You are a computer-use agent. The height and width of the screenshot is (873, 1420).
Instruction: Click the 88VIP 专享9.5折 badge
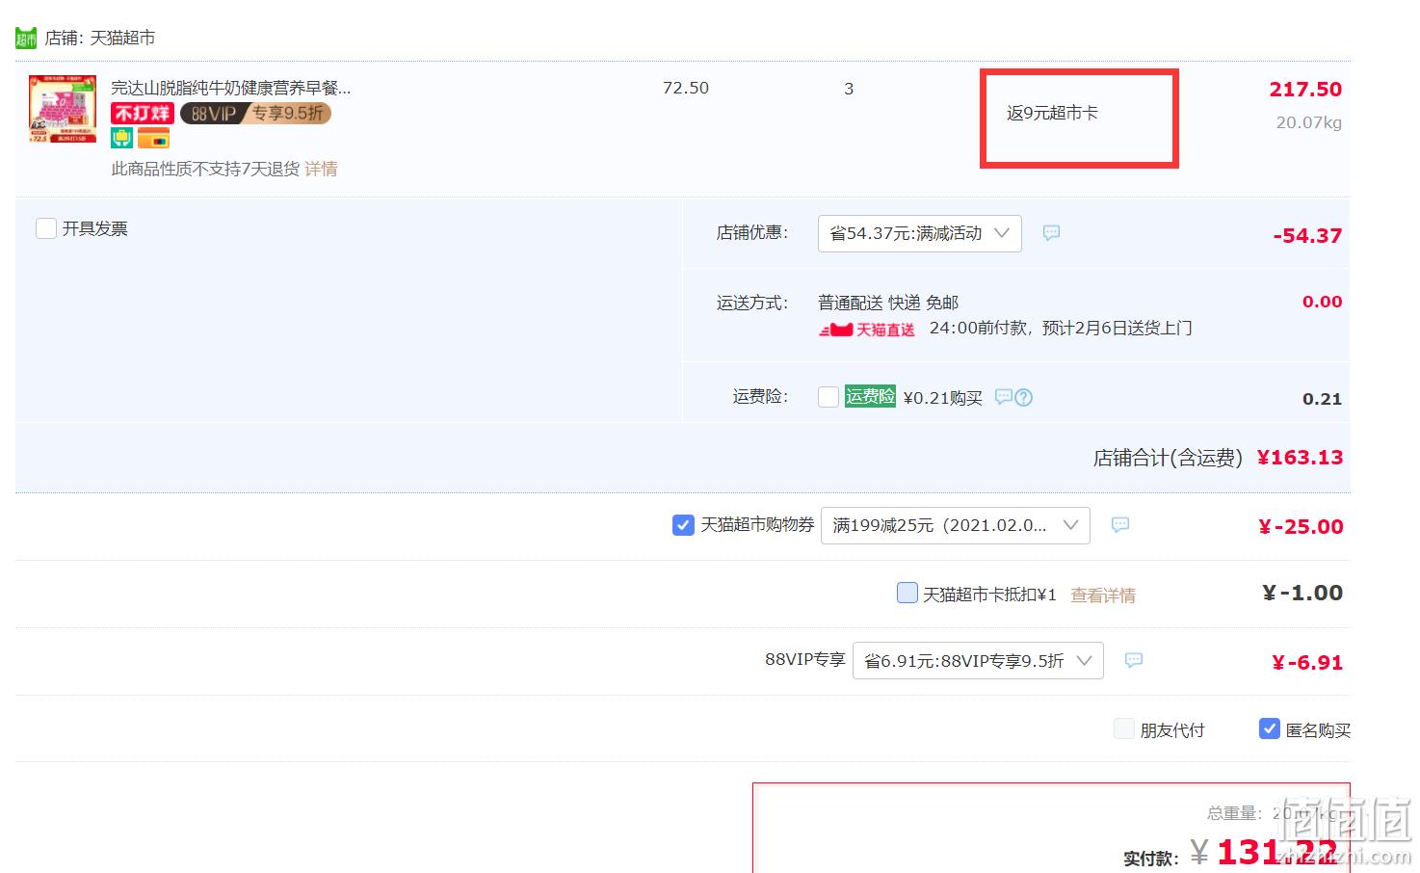pyautogui.click(x=255, y=113)
